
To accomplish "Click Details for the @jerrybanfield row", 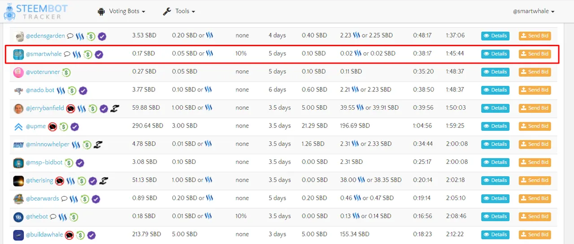I will [495, 108].
